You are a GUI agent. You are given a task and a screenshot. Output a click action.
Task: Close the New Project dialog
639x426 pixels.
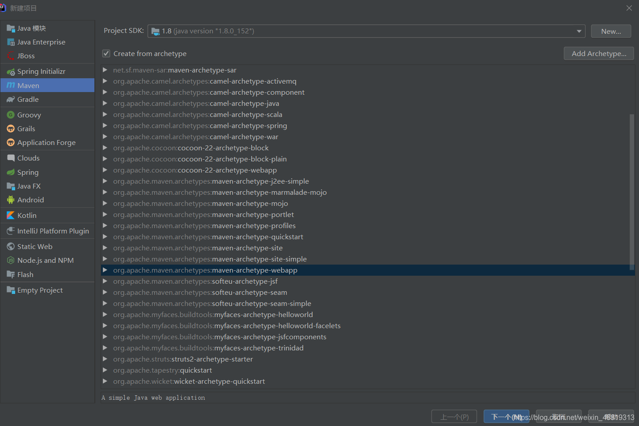(629, 8)
